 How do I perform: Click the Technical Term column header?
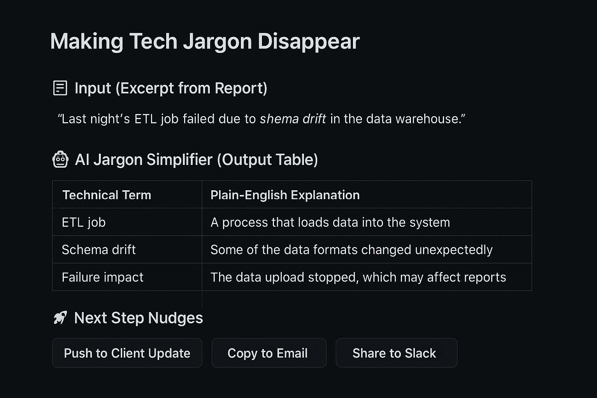click(107, 195)
